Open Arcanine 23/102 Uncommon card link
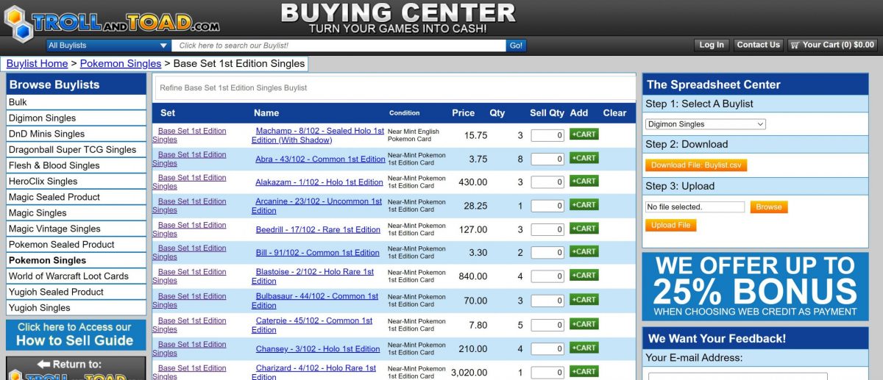883x380 pixels. [x=317, y=206]
